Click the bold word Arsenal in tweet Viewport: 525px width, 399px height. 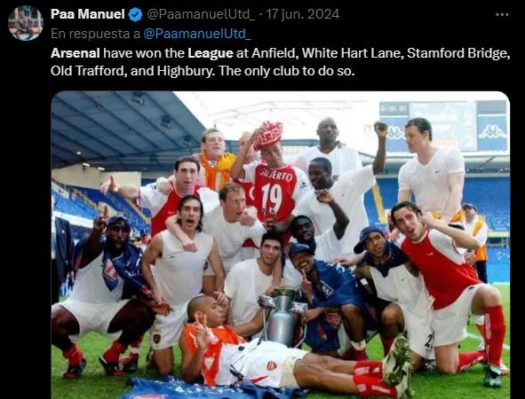pyautogui.click(x=76, y=53)
